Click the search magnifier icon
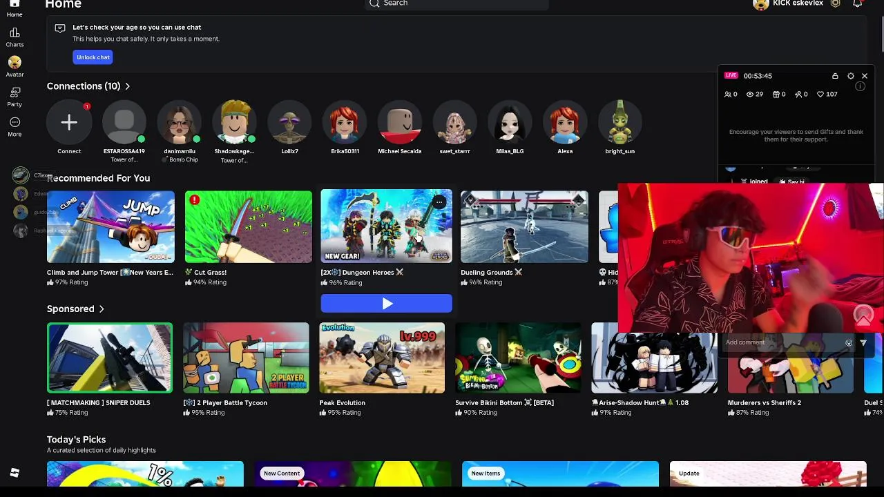The width and height of the screenshot is (884, 497). (374, 3)
